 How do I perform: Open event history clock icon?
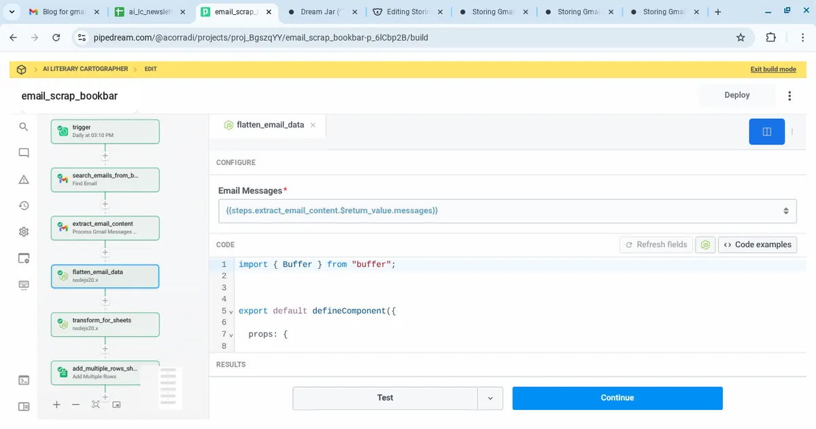click(24, 206)
